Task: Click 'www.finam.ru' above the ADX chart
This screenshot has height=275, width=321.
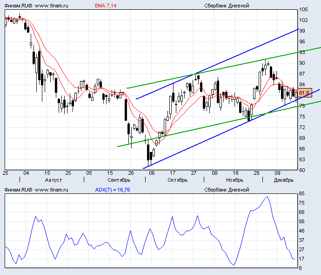Action: [x=51, y=190]
